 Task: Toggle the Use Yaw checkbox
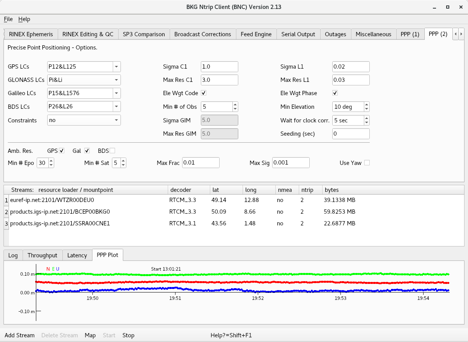pos(367,163)
